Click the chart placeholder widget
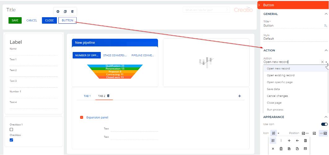The height and width of the screenshot is (155, 329). (206, 62)
